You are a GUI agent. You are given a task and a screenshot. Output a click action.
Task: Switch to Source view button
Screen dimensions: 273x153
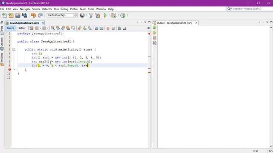[x=10, y=28]
